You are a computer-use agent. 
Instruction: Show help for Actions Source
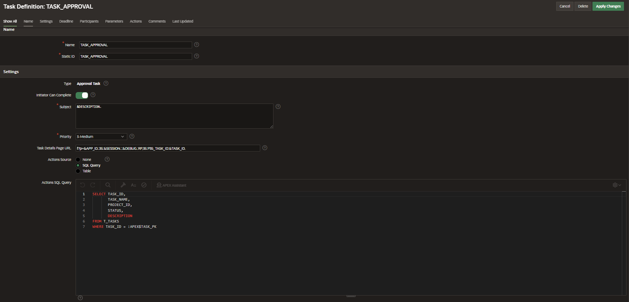pos(107,159)
